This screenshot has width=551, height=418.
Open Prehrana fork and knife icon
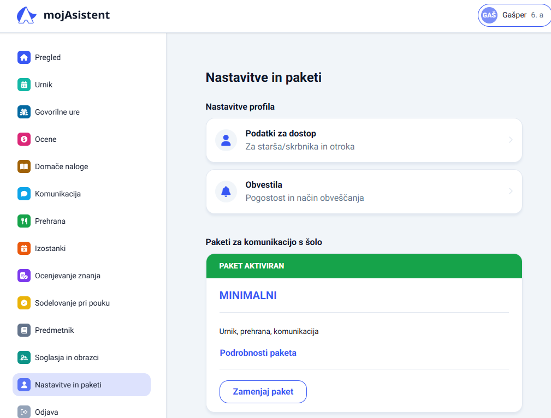click(24, 221)
